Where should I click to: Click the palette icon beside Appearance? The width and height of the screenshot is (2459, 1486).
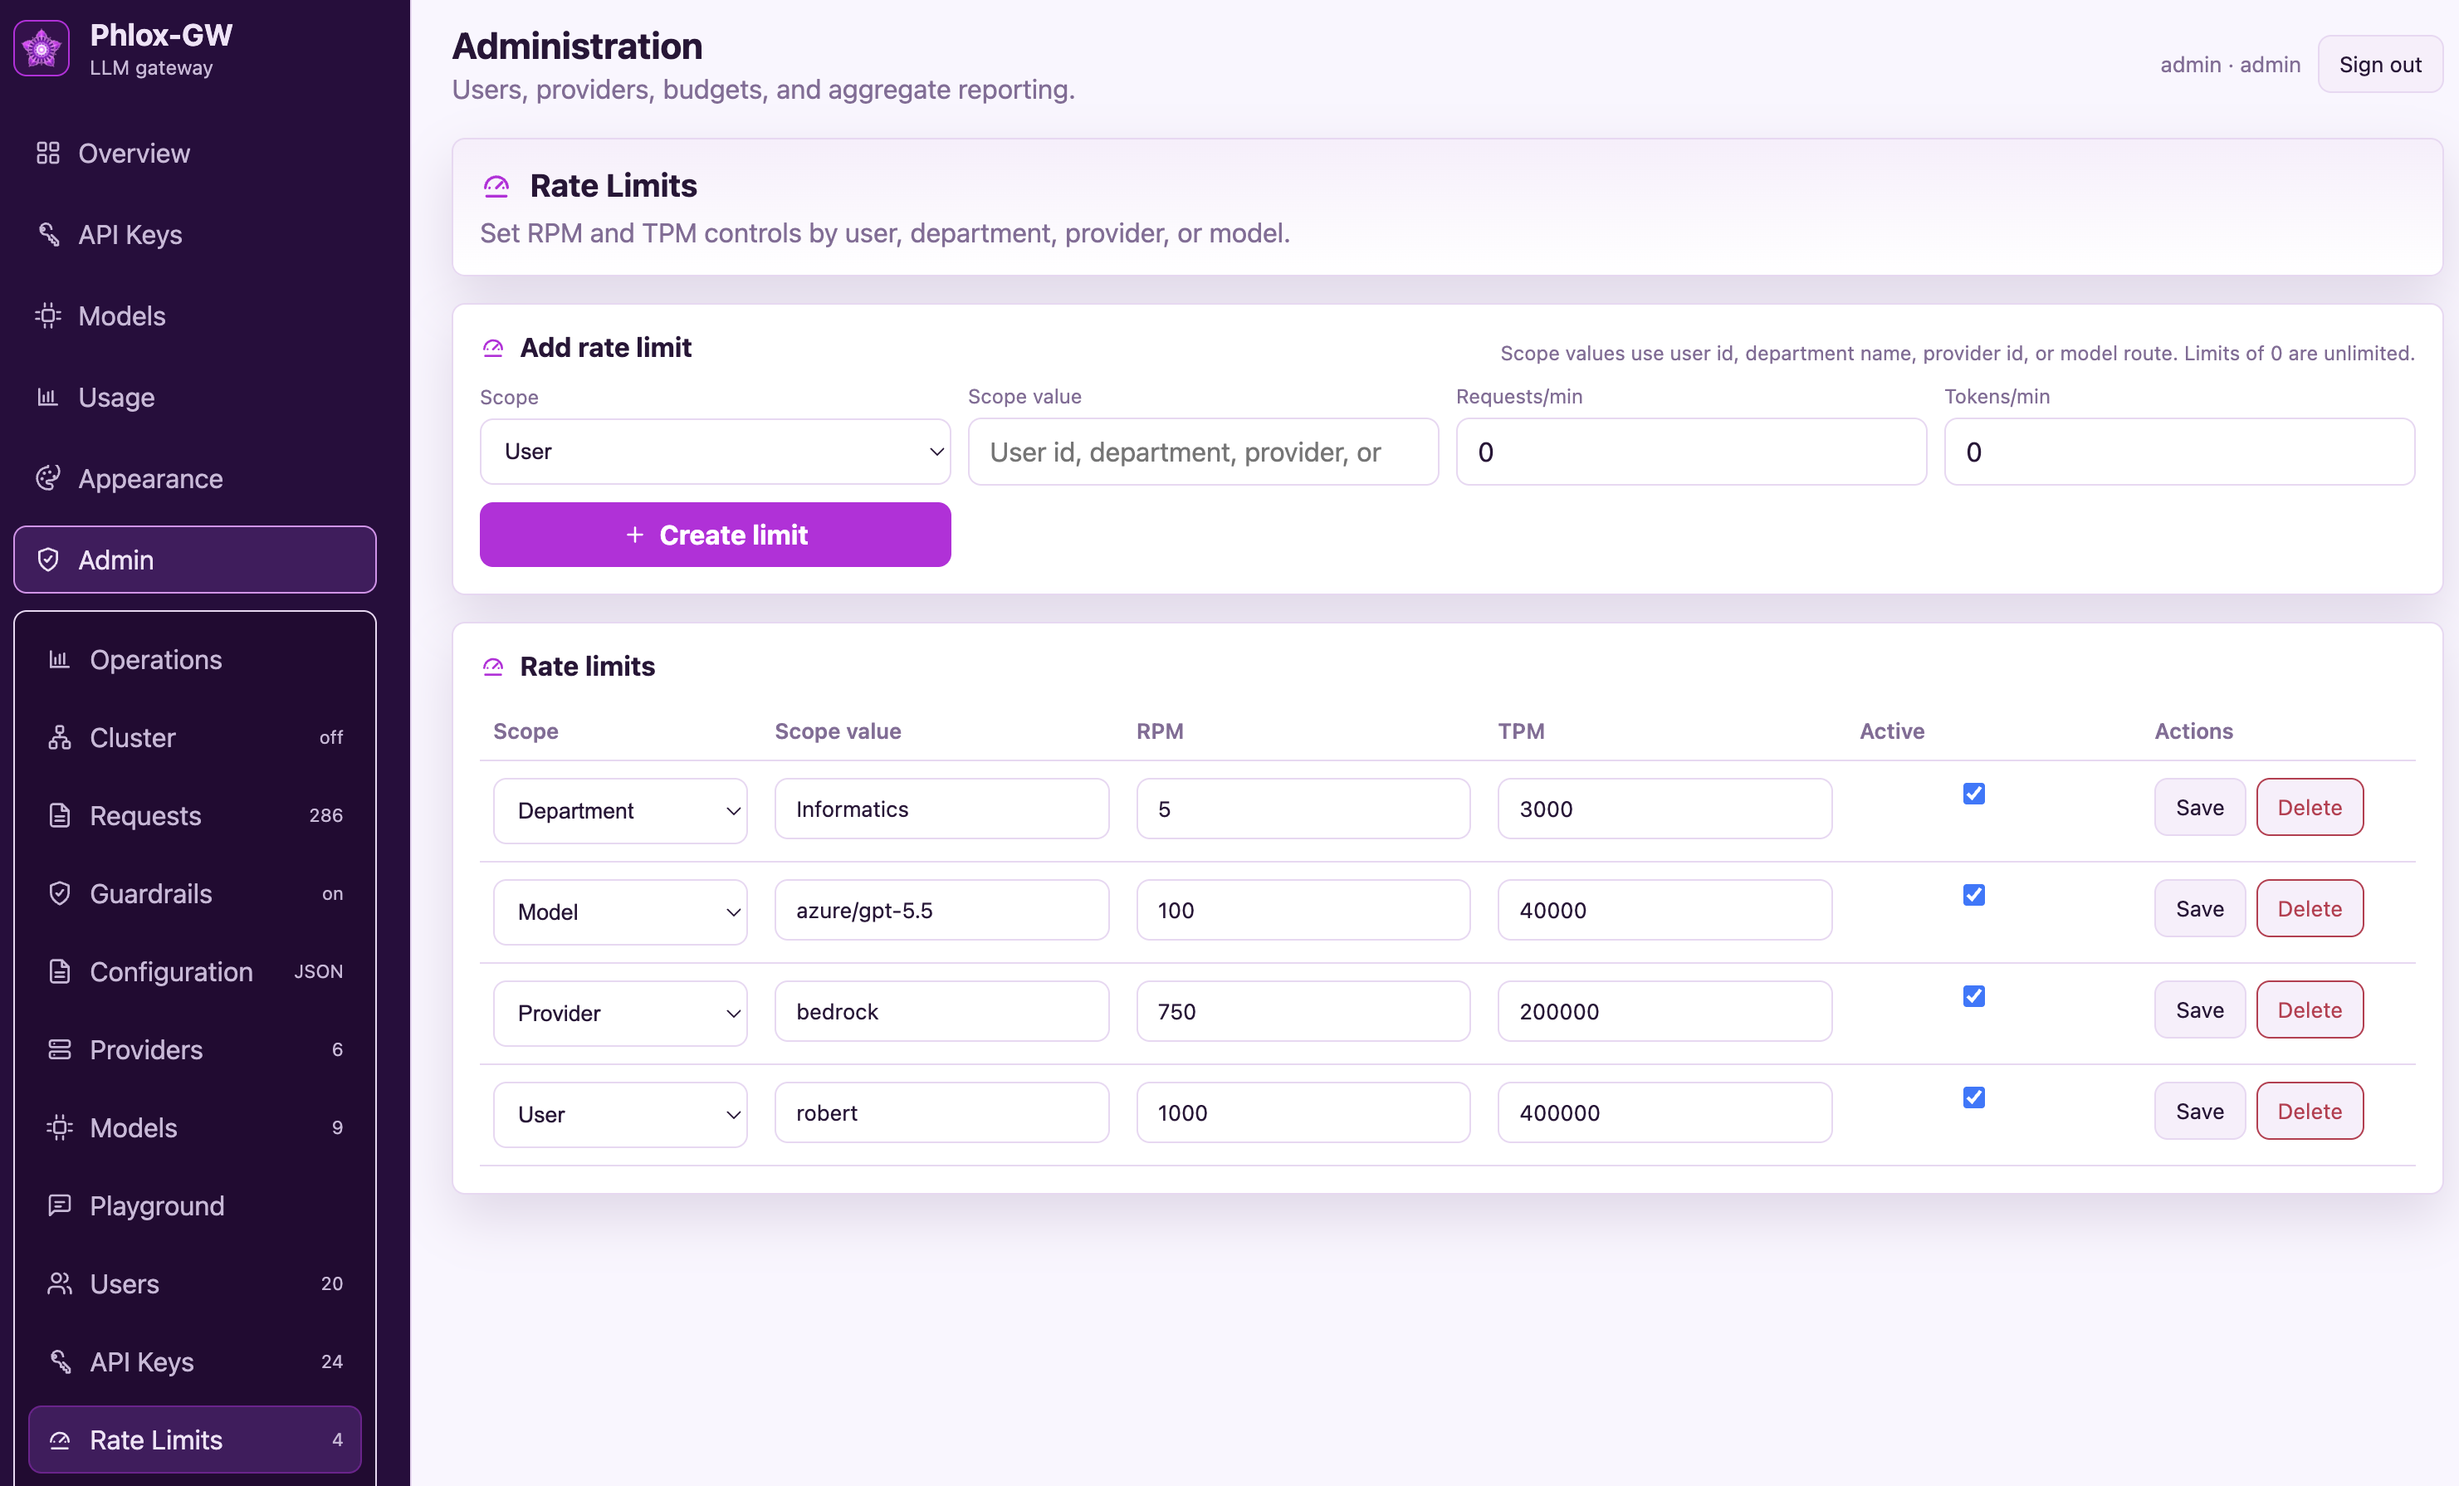point(48,478)
